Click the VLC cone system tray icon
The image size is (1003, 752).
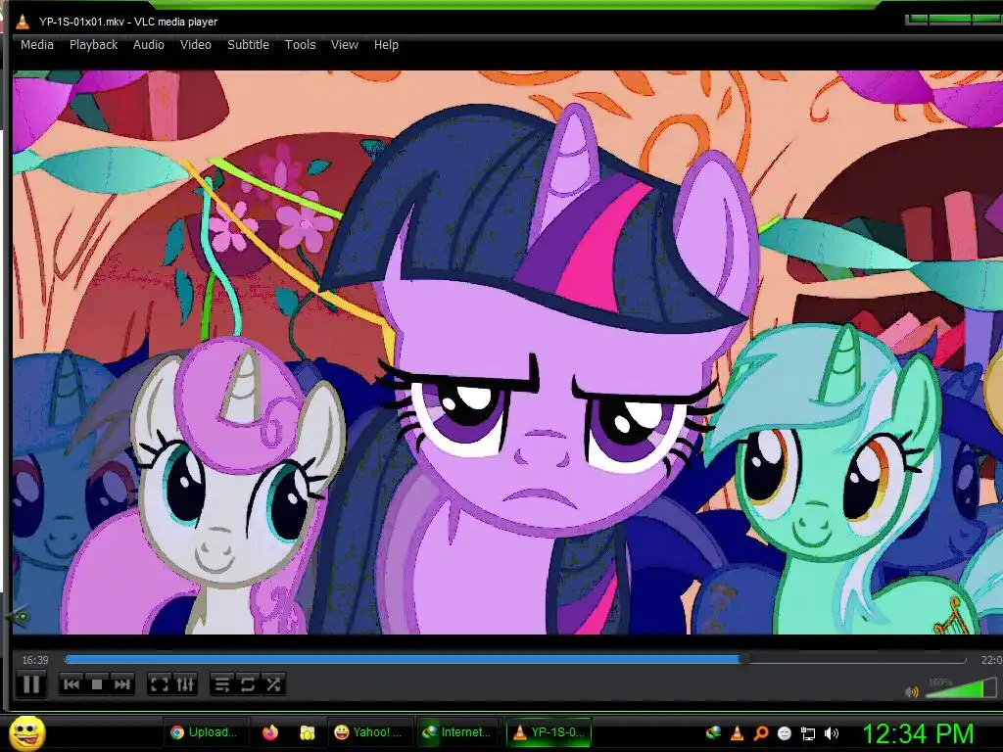737,732
